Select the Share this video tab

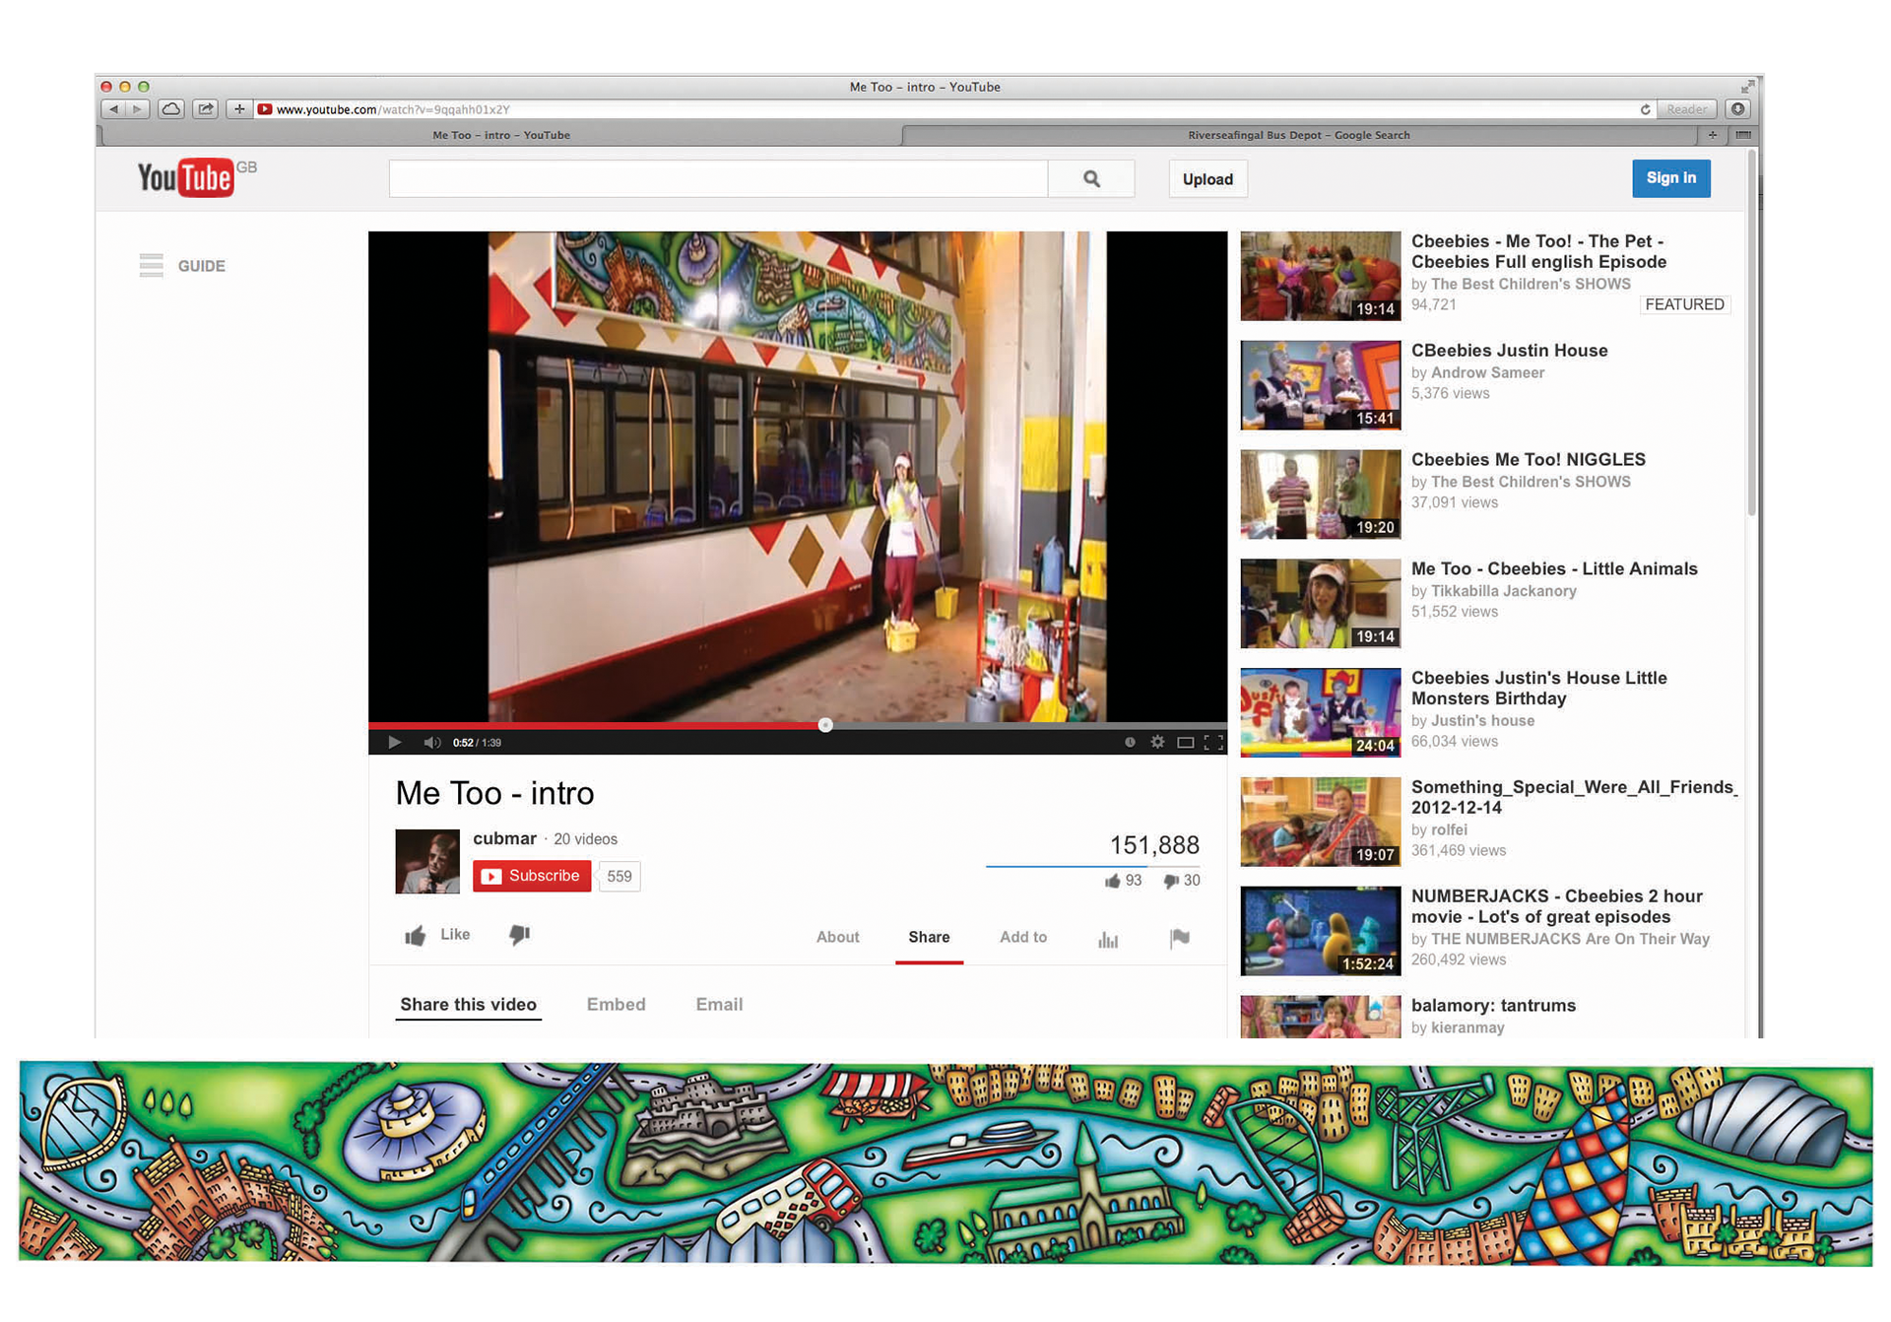point(469,1005)
